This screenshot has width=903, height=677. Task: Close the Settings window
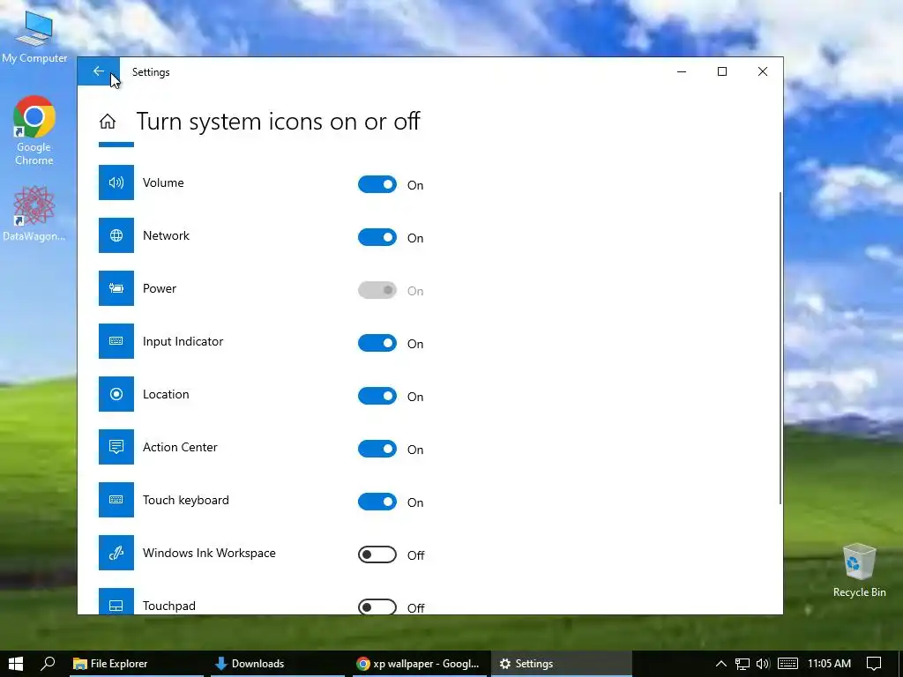pyautogui.click(x=763, y=71)
